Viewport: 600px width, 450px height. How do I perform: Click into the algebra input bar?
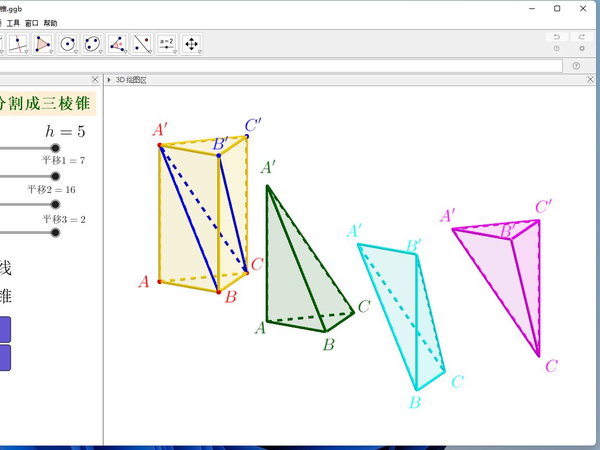281,66
